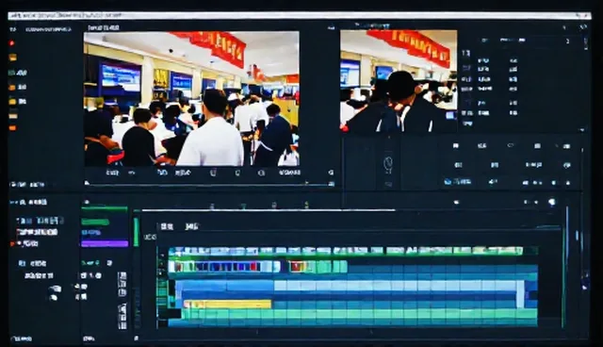603x347 pixels.
Task: Select the pale blue clip segment on the middle track
Action: coord(396,285)
